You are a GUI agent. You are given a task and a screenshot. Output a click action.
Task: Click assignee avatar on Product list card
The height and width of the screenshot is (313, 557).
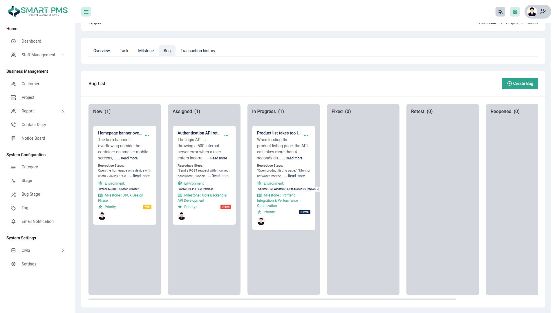pyautogui.click(x=261, y=221)
